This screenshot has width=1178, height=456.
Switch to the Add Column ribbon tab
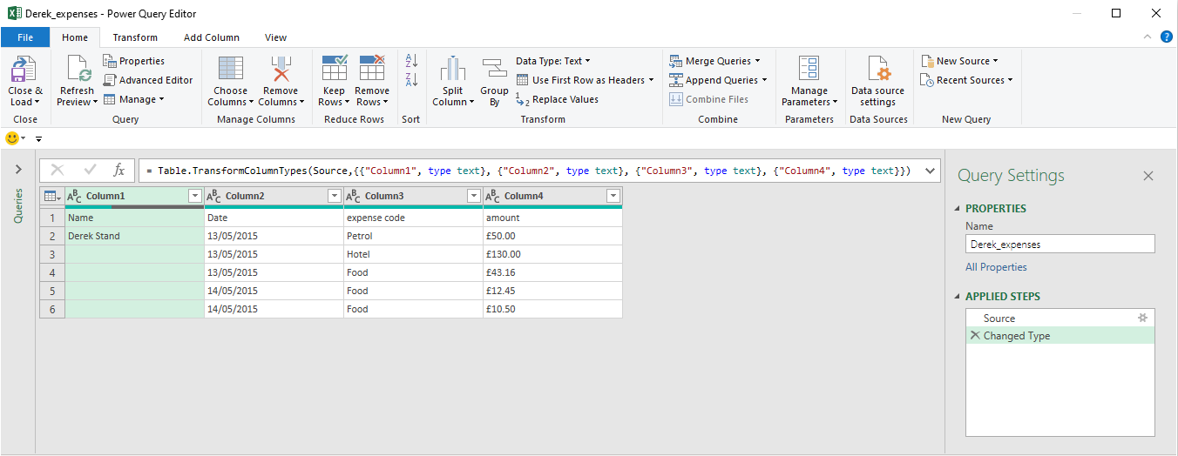tap(212, 37)
